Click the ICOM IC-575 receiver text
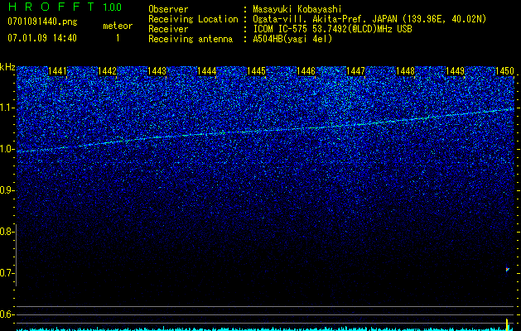This screenshot has height=331, width=521. pos(332,29)
